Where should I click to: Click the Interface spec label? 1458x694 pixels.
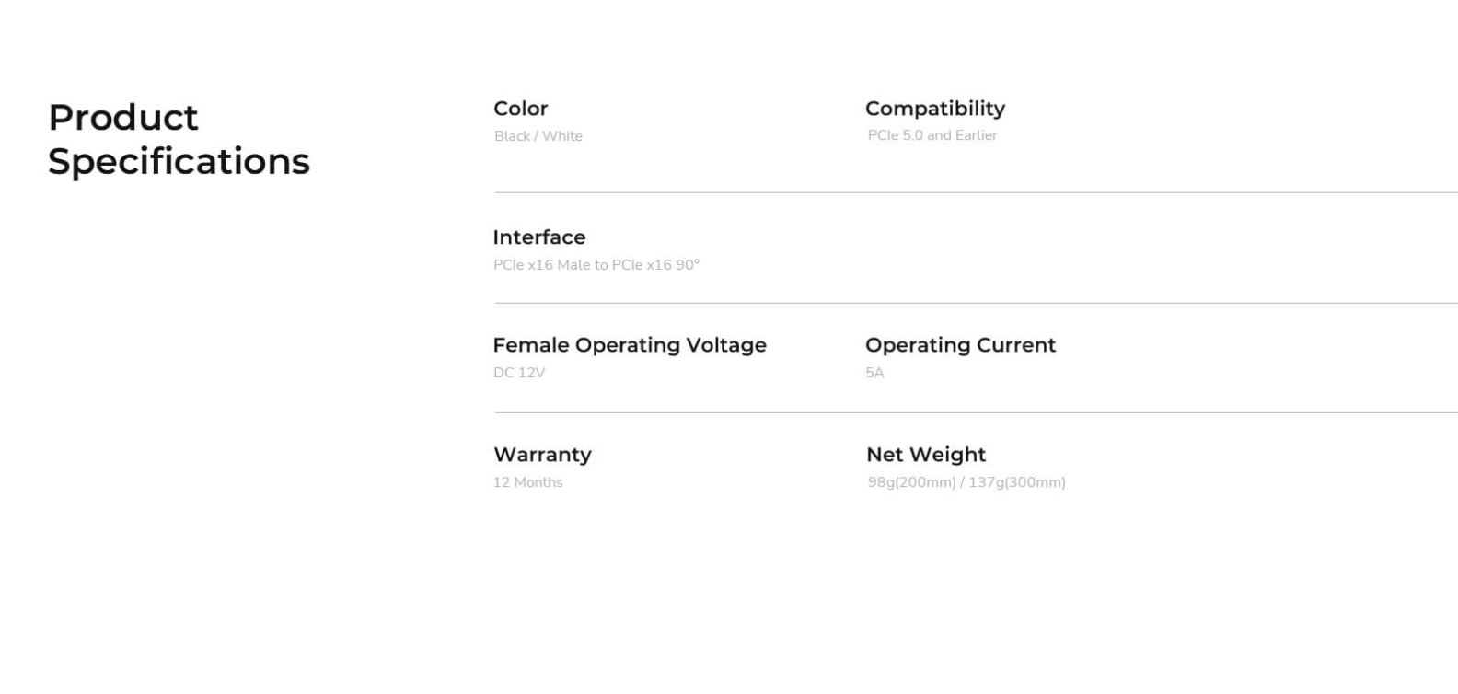click(x=538, y=237)
